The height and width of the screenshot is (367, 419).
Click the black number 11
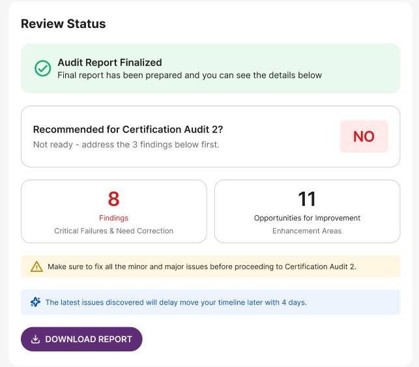click(307, 199)
